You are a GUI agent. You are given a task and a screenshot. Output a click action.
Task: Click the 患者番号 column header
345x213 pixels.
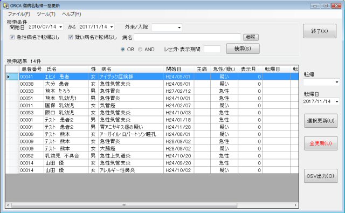[31, 69]
